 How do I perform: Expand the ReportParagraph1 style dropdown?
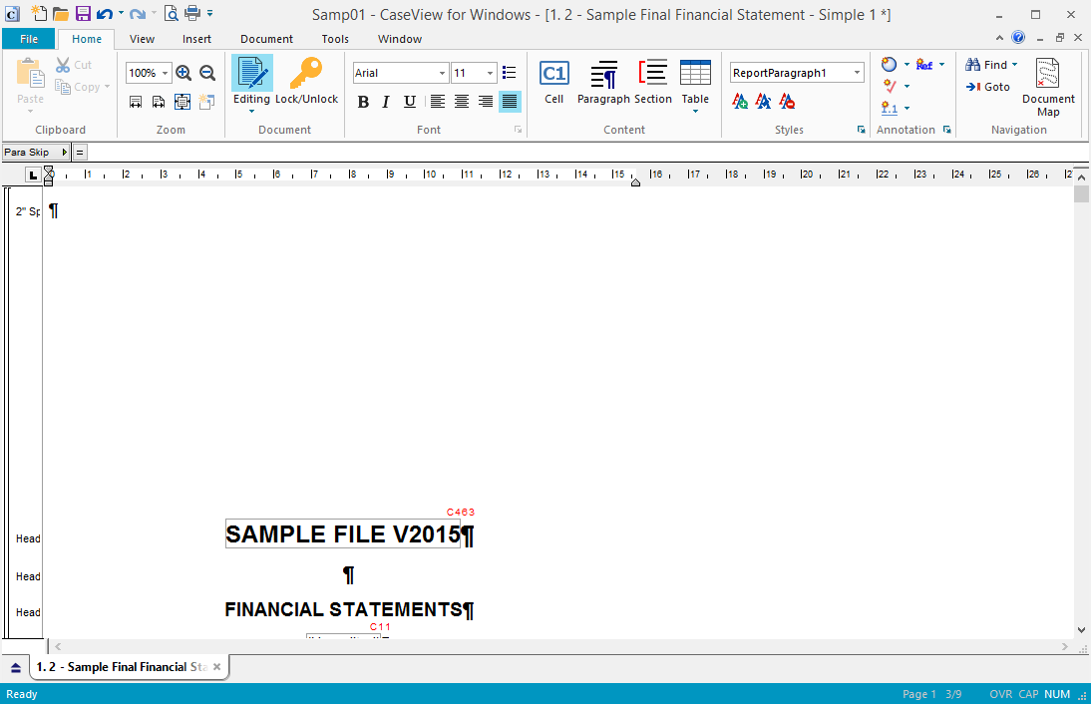(x=857, y=73)
